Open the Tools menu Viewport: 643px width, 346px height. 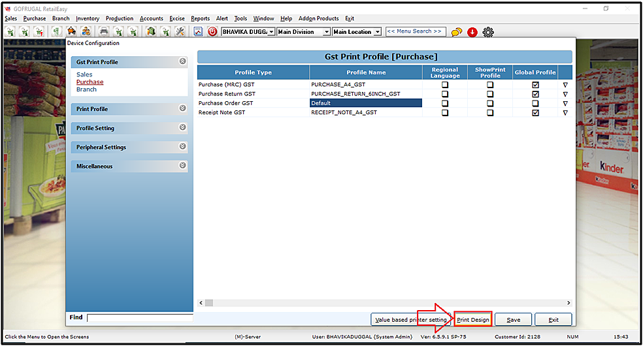click(x=240, y=18)
